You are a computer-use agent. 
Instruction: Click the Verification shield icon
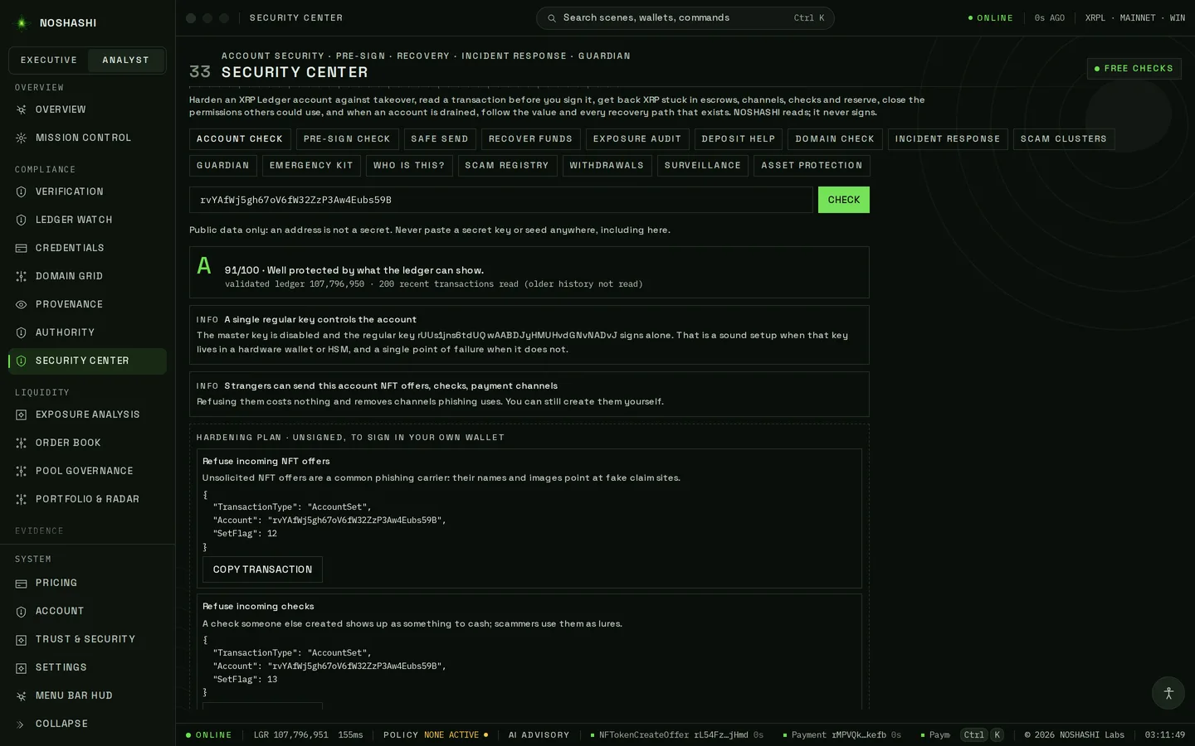pos(22,191)
